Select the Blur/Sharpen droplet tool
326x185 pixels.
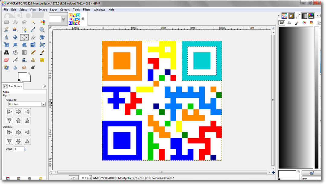coord(15,67)
